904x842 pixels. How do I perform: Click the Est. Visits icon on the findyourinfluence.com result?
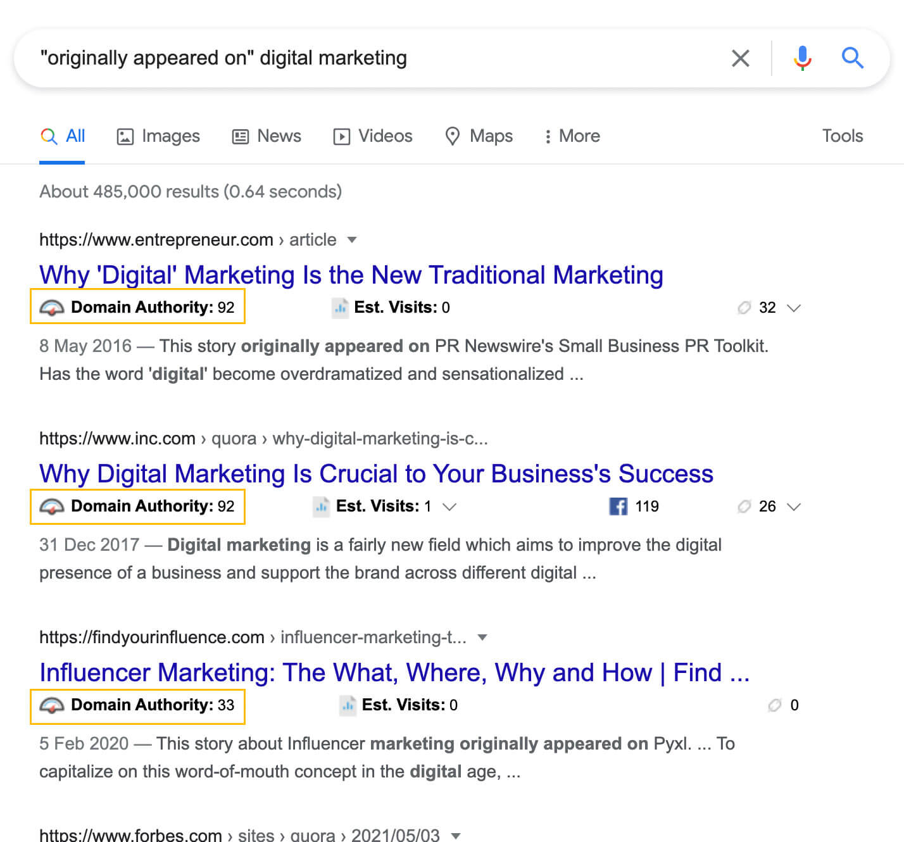pyautogui.click(x=347, y=705)
